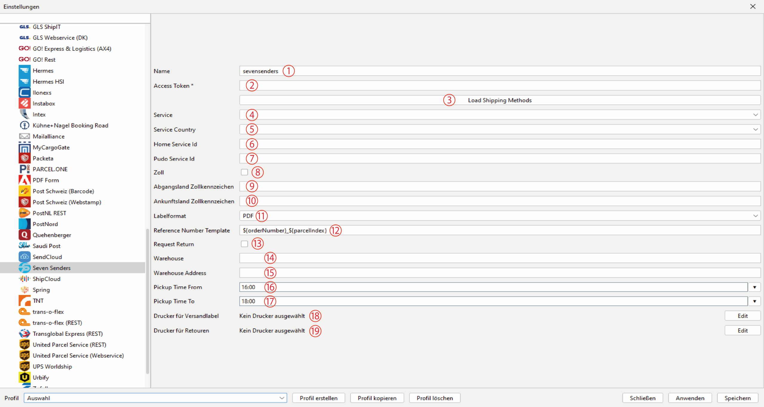Click the Saudi Post icon
This screenshot has height=407, width=764.
click(24, 246)
